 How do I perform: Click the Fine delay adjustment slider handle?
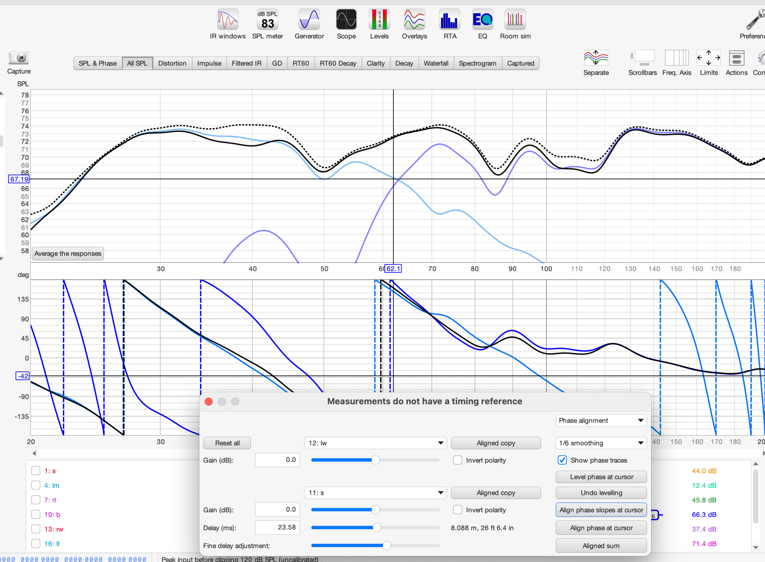tap(387, 546)
